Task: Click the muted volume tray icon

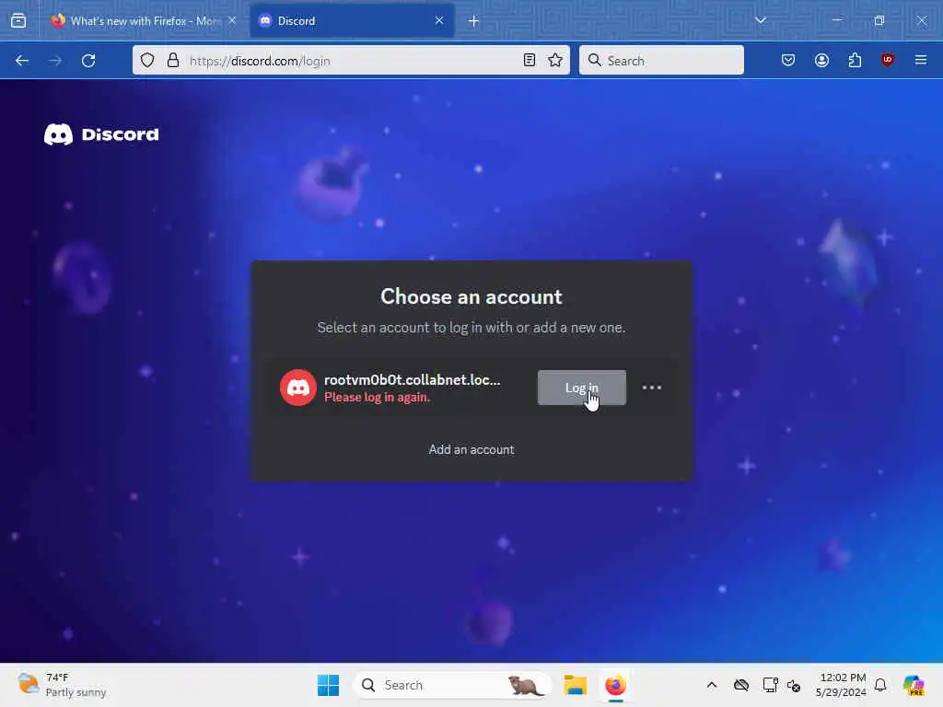Action: coord(794,685)
